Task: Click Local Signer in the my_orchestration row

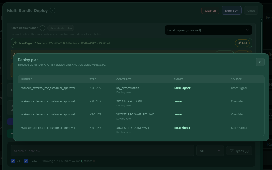Action: pyautogui.click(x=182, y=88)
